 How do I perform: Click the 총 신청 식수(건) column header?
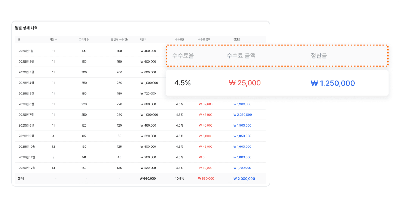119,39
